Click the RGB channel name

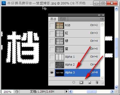pyautogui.click(x=68, y=25)
